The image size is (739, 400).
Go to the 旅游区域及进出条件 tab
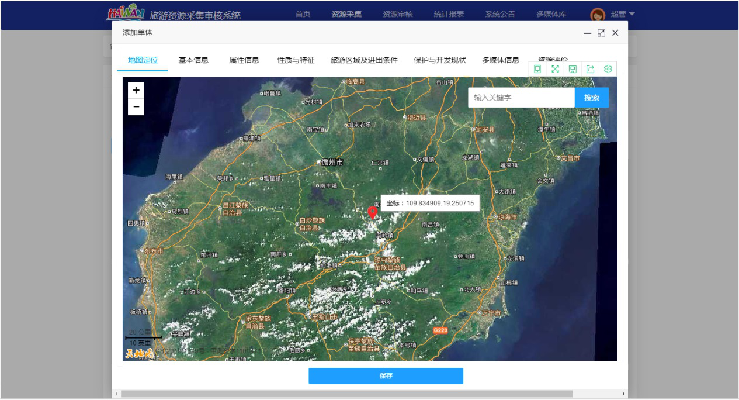pos(364,60)
